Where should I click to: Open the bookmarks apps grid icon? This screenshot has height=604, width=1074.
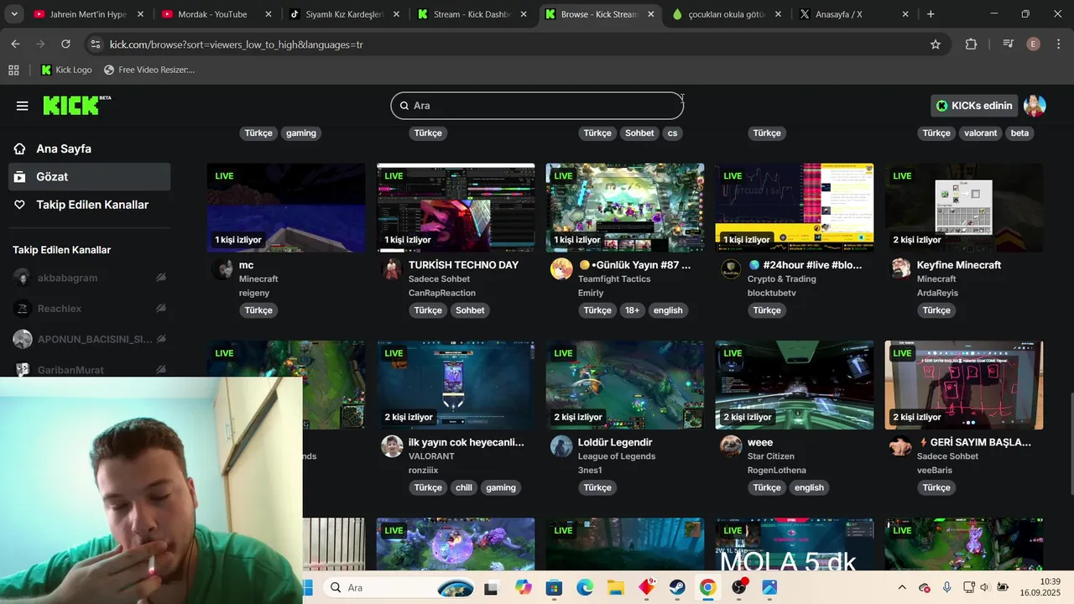click(x=13, y=70)
